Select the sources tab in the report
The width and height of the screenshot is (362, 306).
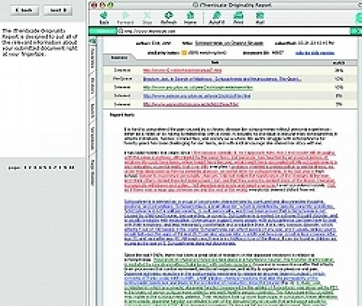119,58
